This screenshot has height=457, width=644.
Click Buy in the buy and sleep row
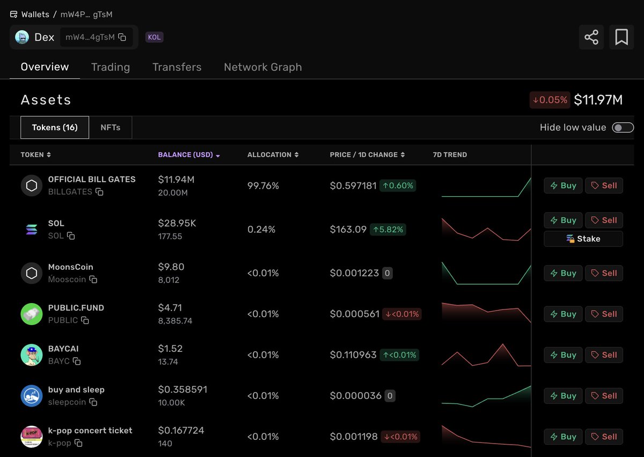pos(563,396)
